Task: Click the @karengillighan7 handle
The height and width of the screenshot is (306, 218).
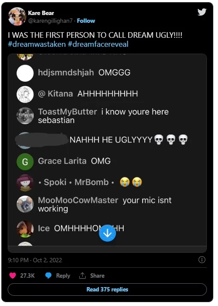Action: pyautogui.click(x=50, y=21)
